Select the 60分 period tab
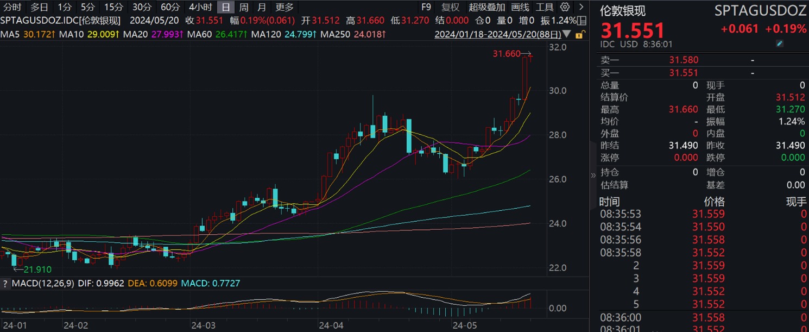Screen dimensions: 809x332 point(170,7)
